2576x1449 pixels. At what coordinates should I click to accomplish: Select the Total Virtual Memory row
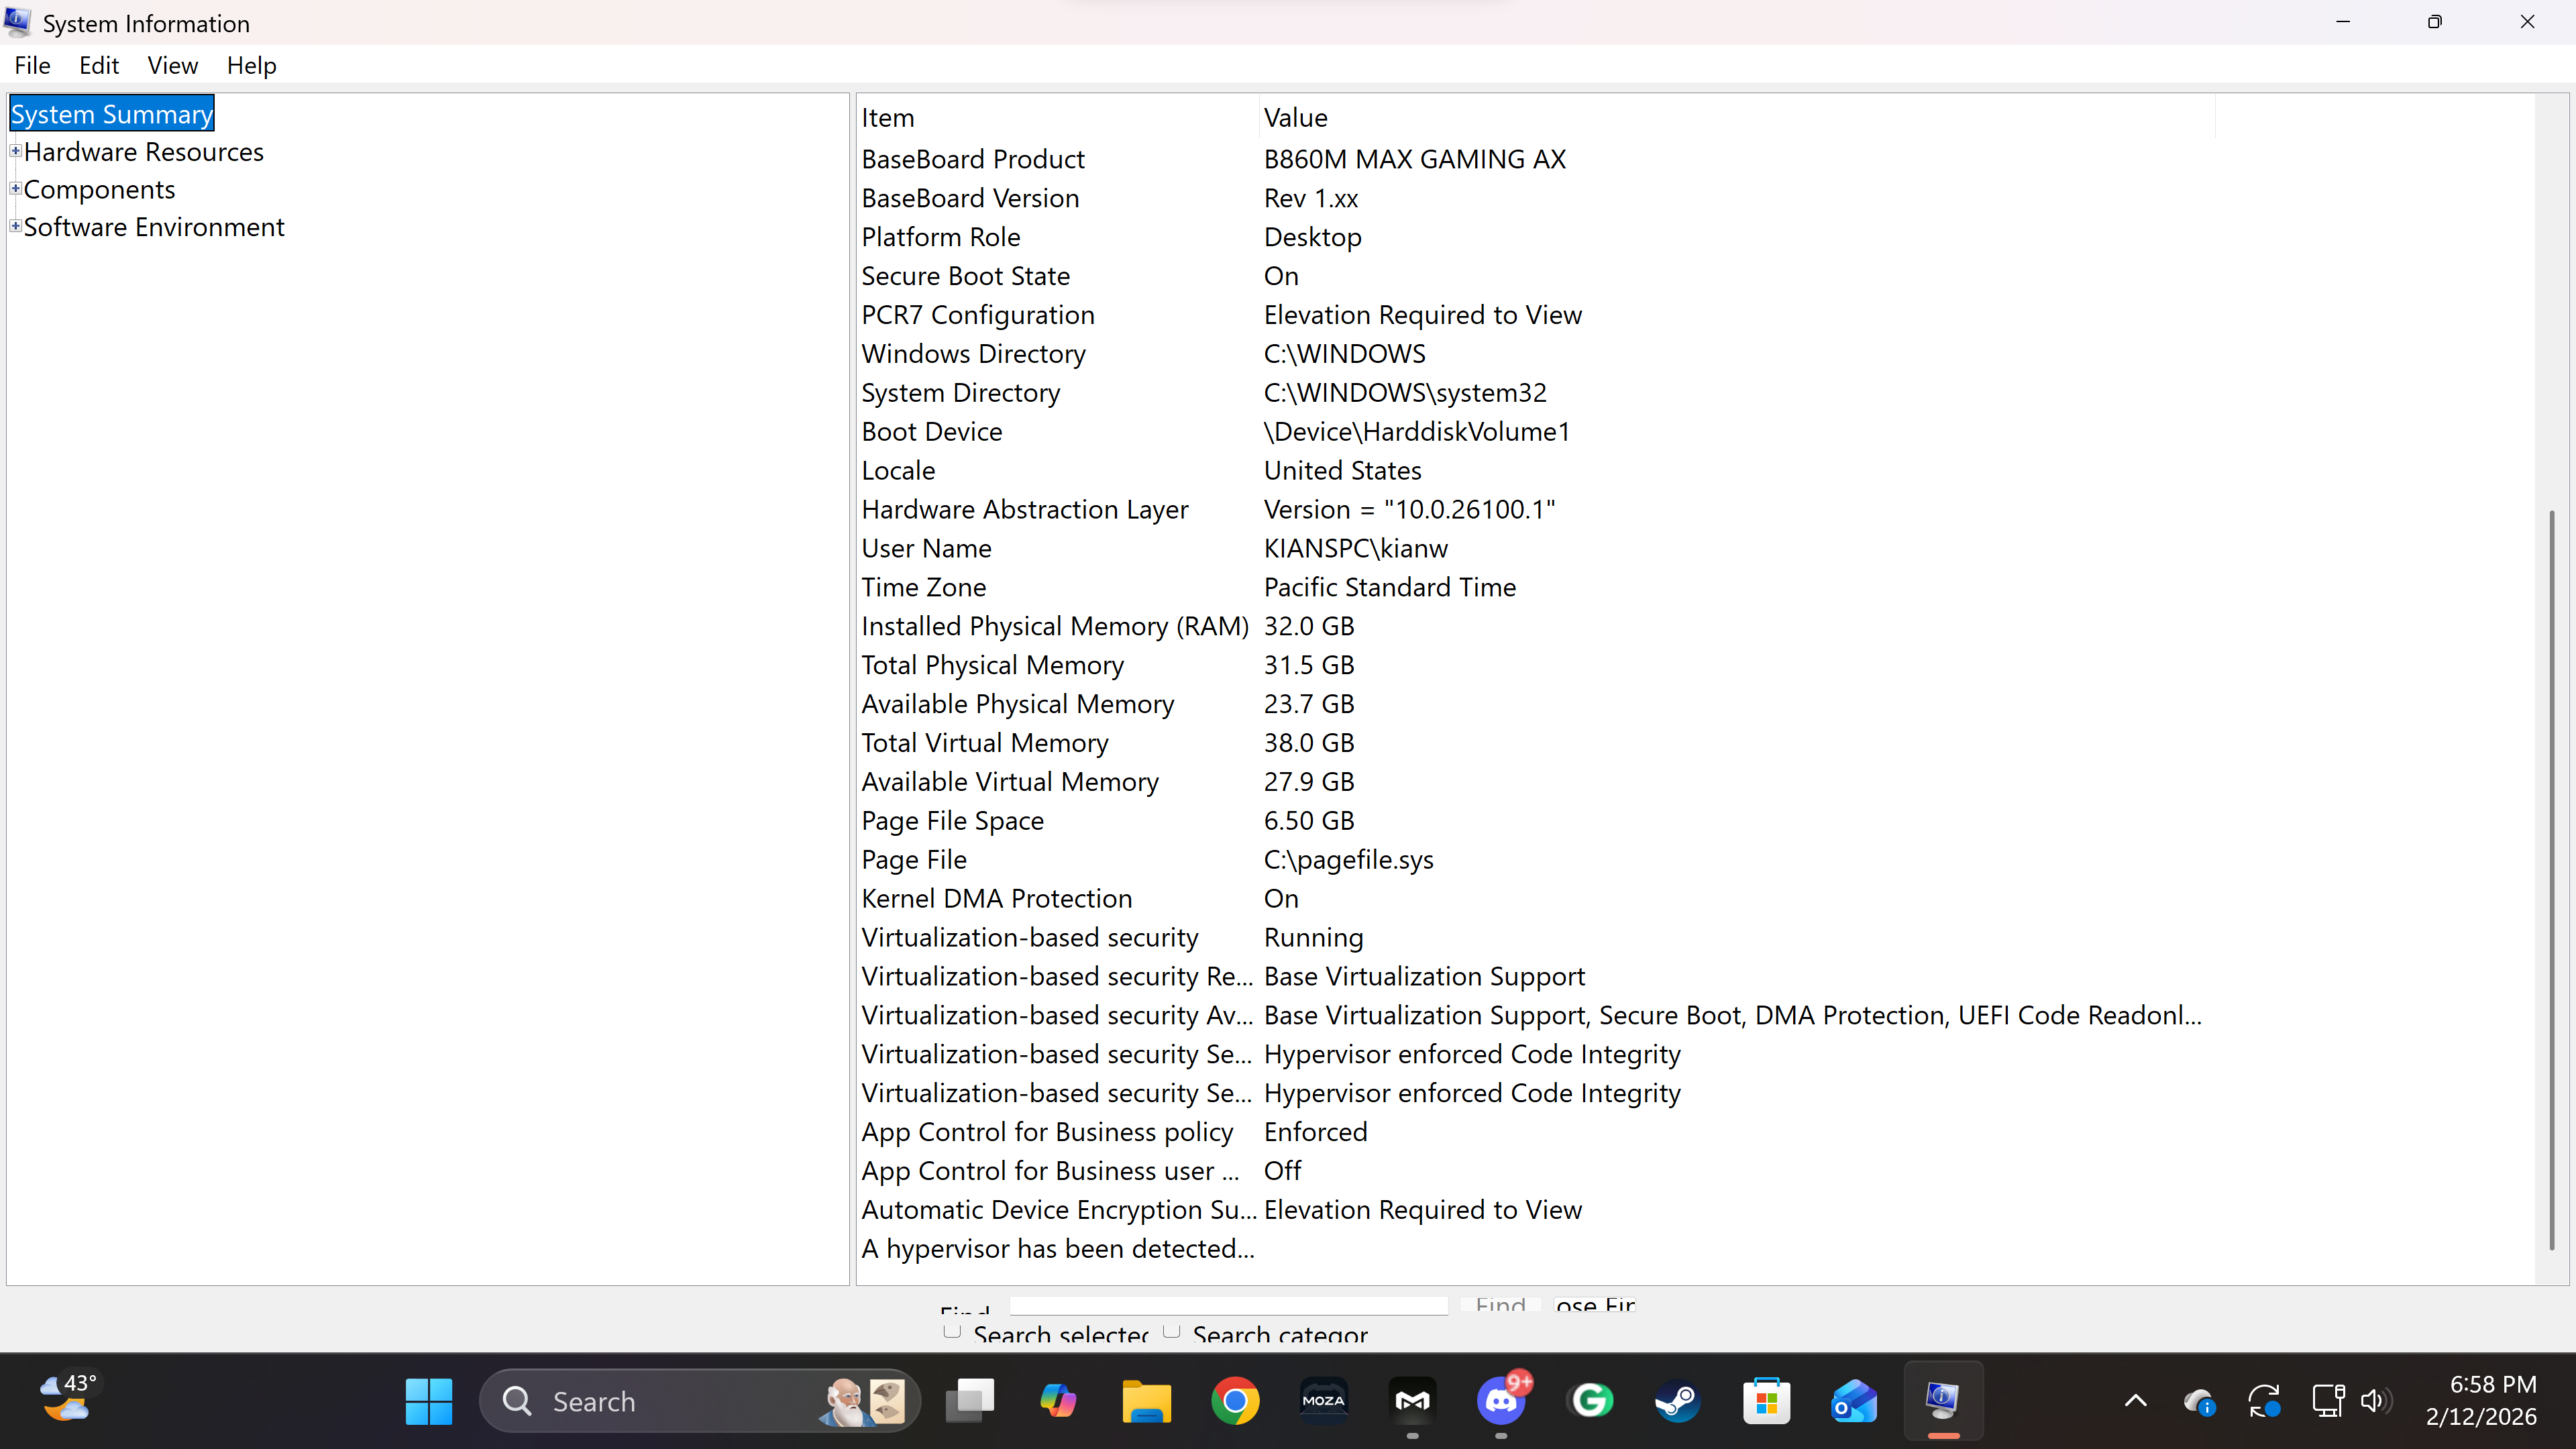pos(1536,743)
